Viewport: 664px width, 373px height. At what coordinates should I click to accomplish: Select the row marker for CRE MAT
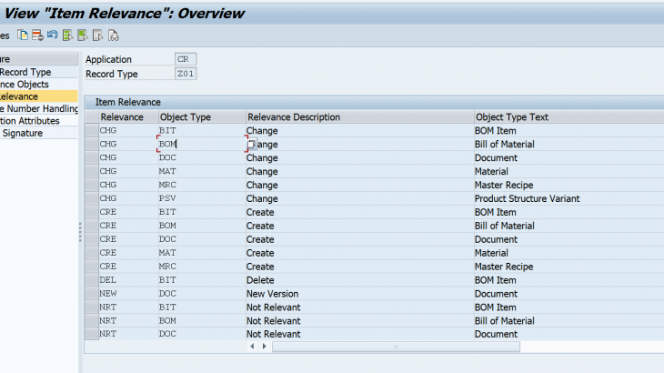coord(92,252)
